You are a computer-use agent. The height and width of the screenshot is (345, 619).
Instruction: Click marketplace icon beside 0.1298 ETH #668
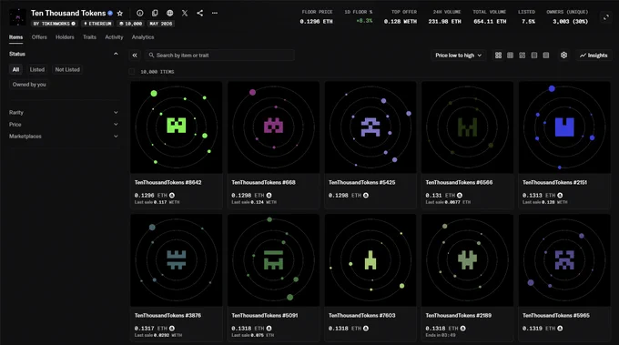pos(269,195)
